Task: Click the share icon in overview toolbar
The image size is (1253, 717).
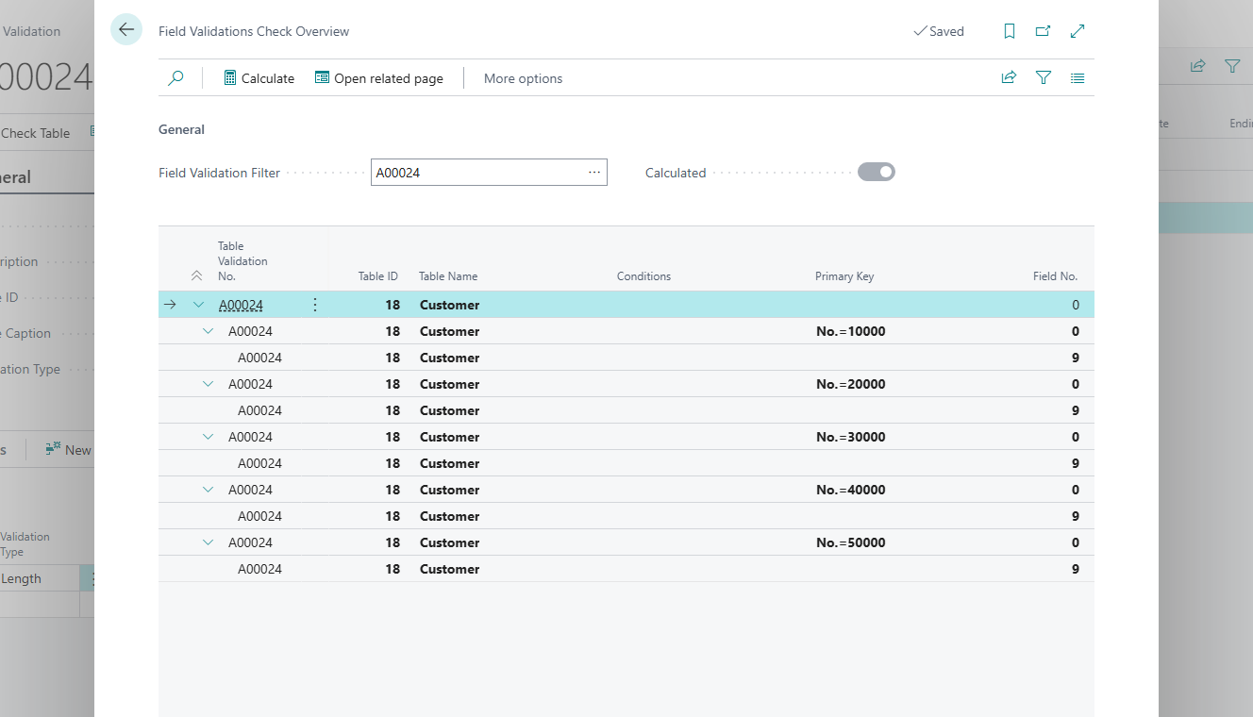Action: (x=1009, y=78)
